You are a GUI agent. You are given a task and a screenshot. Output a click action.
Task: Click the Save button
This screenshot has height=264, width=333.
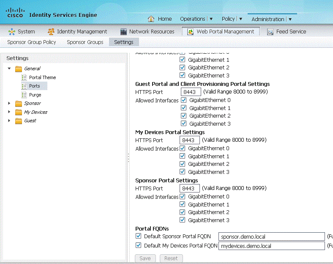(x=145, y=258)
